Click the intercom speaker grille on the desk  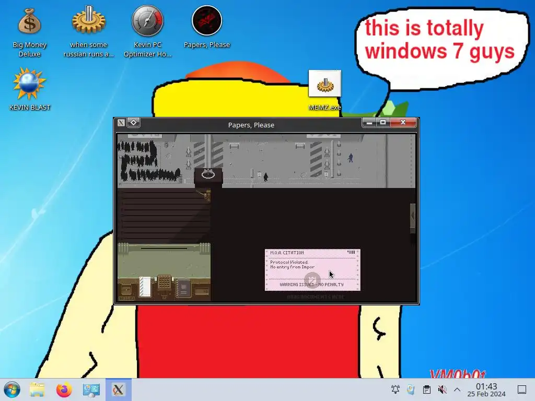164,282
